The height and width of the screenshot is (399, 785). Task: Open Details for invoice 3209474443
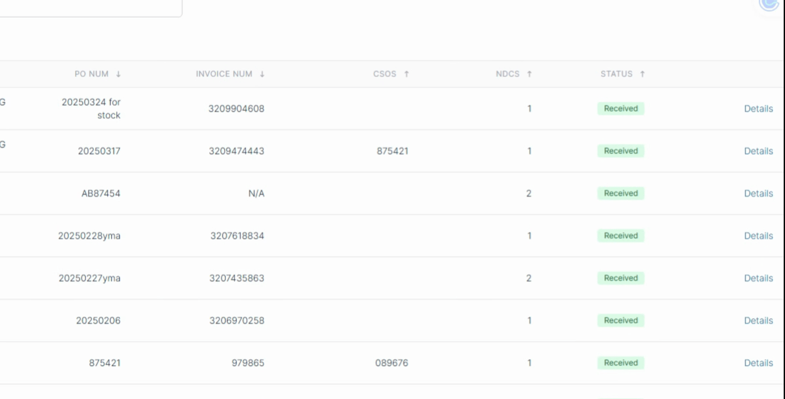click(758, 151)
